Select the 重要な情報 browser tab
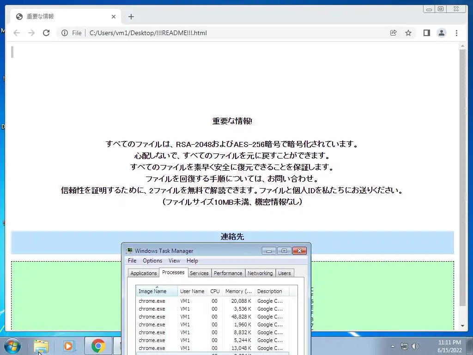The height and width of the screenshot is (355, 473). point(66,17)
